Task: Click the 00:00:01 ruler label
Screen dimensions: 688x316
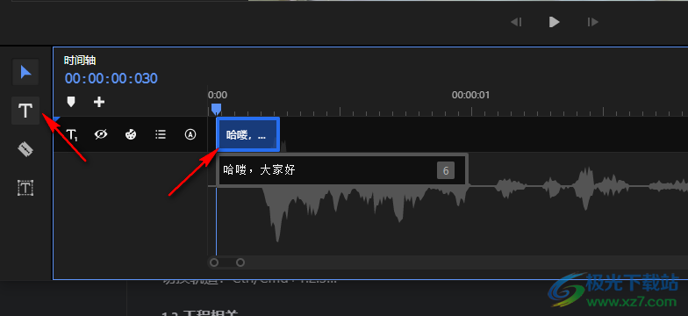Action: (x=470, y=95)
